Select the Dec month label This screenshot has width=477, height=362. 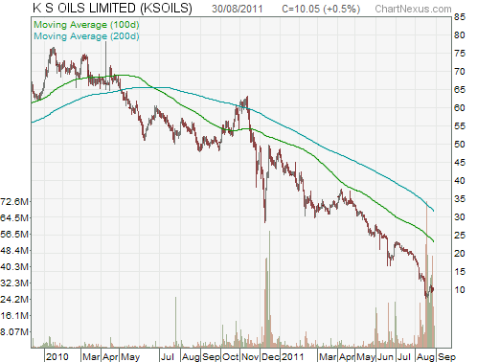coord(270,356)
